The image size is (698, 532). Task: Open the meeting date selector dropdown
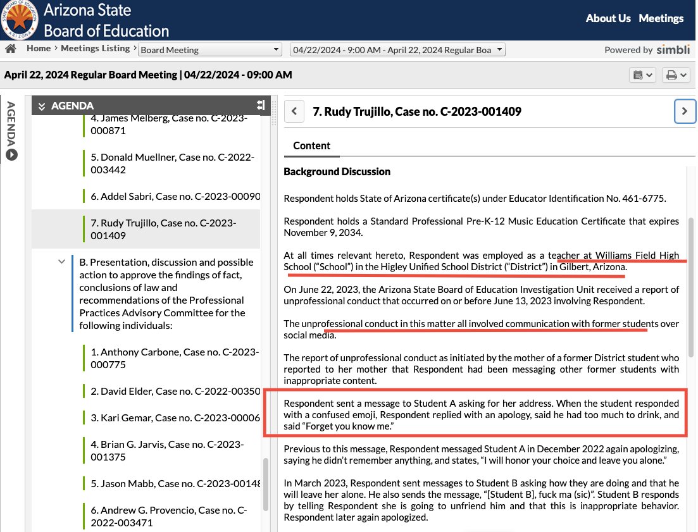coord(397,50)
